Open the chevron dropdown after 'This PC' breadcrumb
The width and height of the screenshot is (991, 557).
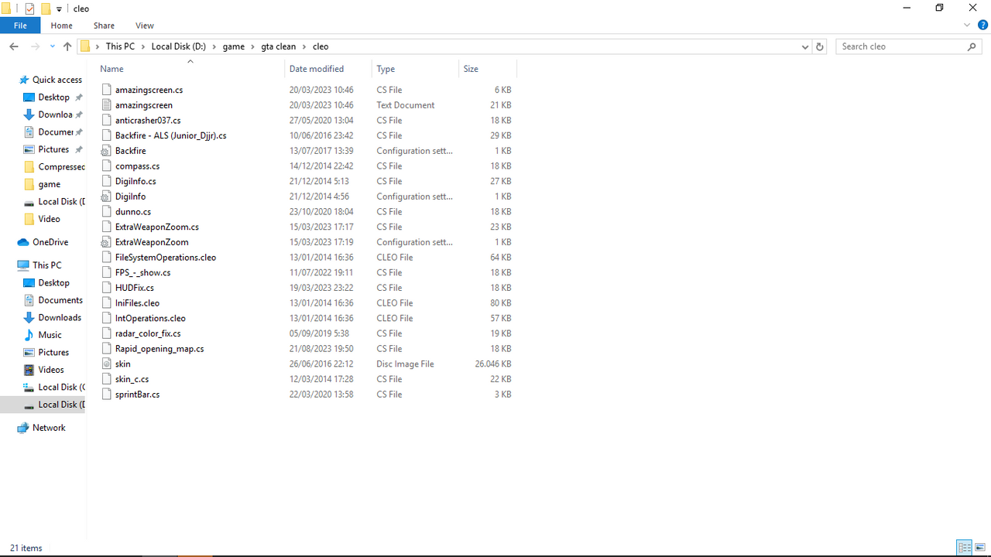tap(143, 46)
